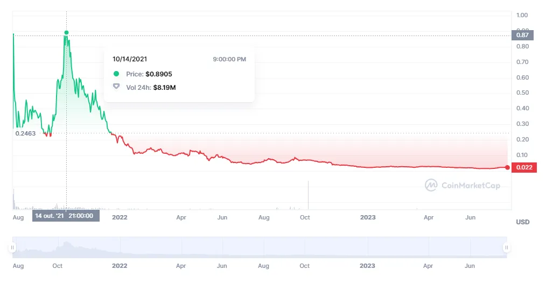Click the 2022 label on main axis

pos(119,217)
